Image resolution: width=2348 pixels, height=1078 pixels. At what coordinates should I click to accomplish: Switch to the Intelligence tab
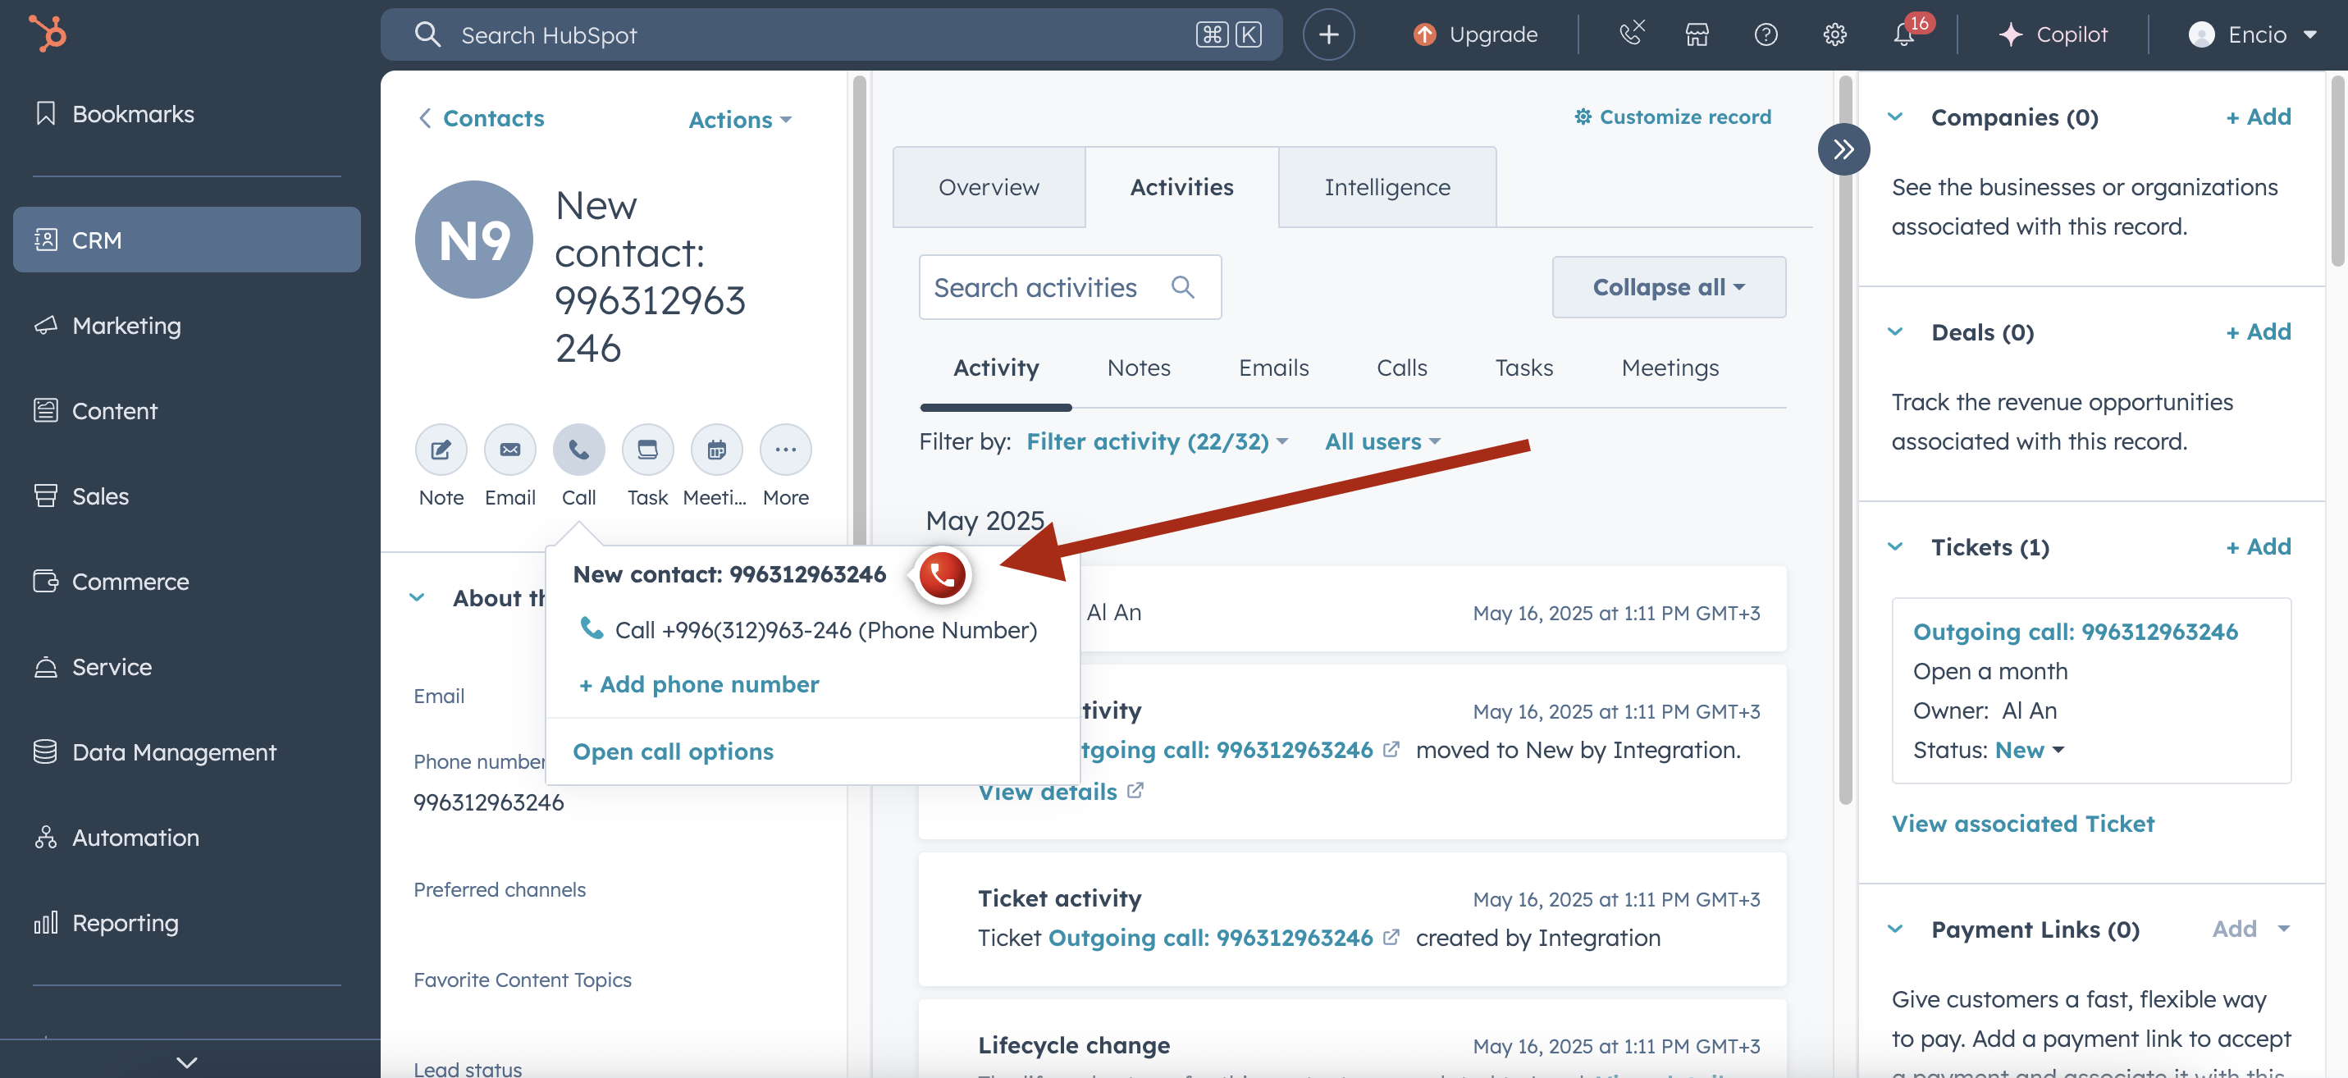1386,187
